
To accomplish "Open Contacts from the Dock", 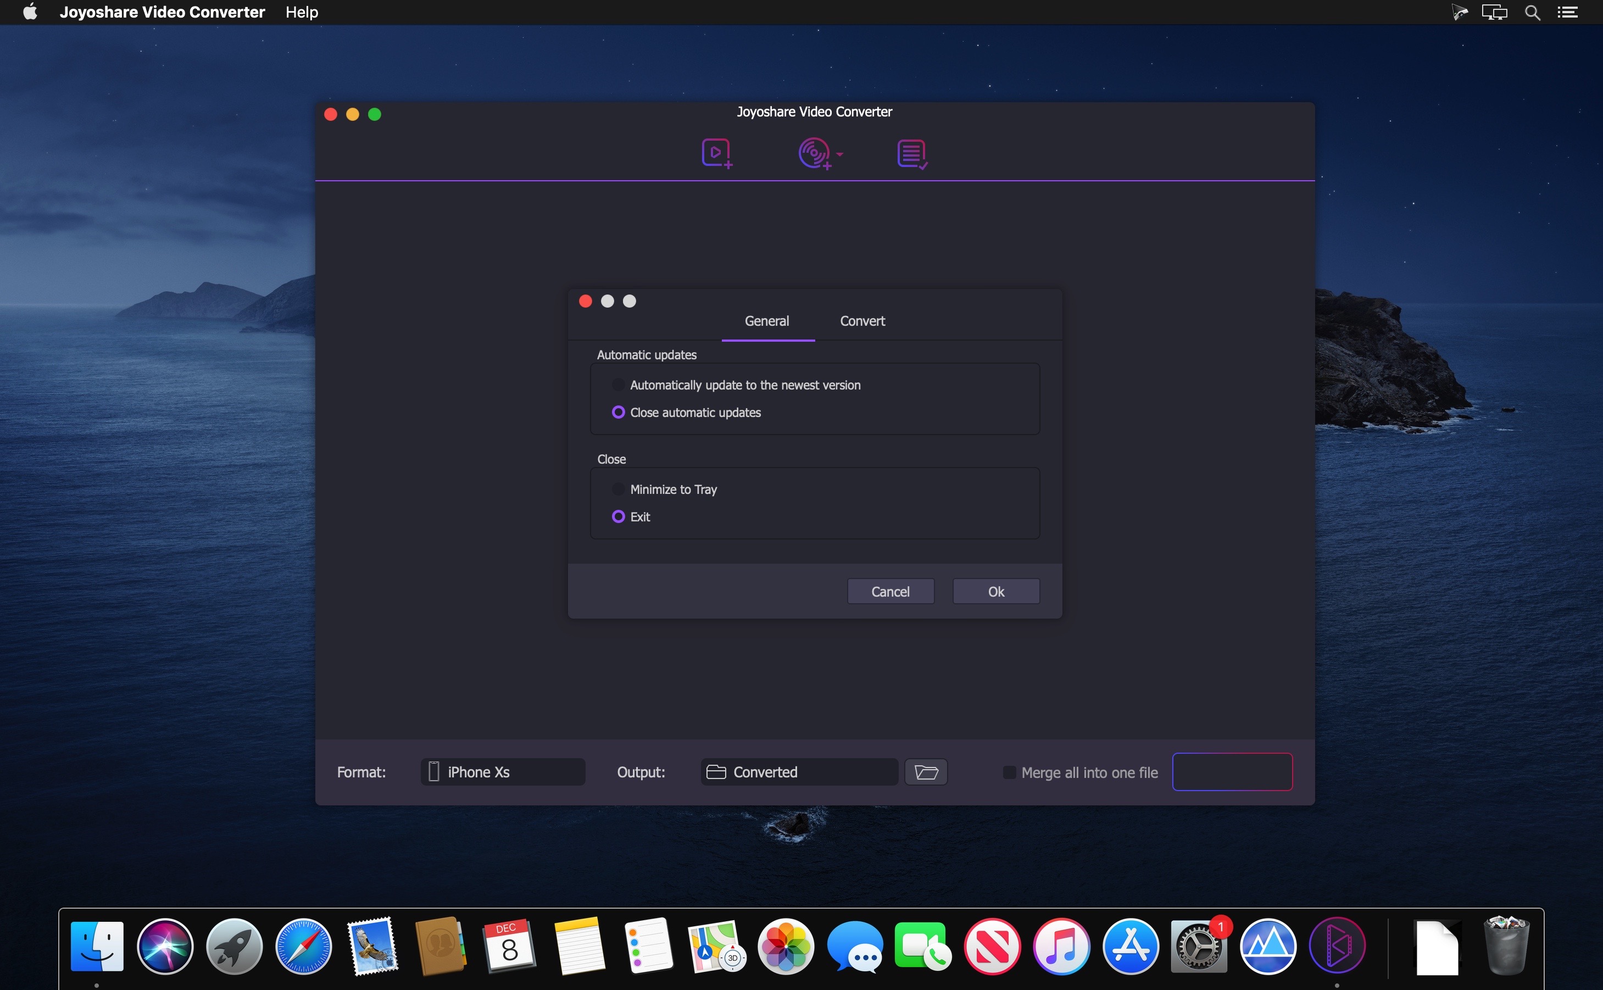I will [x=441, y=946].
